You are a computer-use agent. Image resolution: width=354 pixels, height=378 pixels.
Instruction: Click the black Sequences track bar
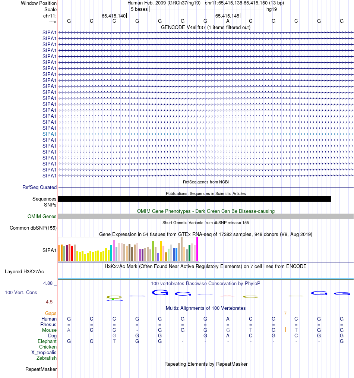195,199
